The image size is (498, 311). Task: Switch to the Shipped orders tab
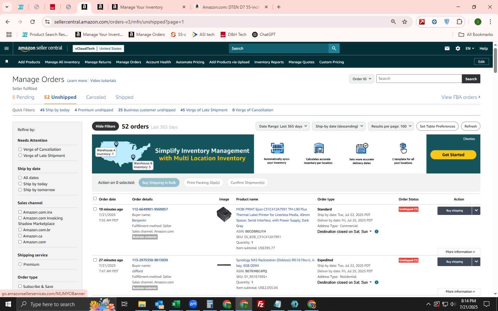124,97
